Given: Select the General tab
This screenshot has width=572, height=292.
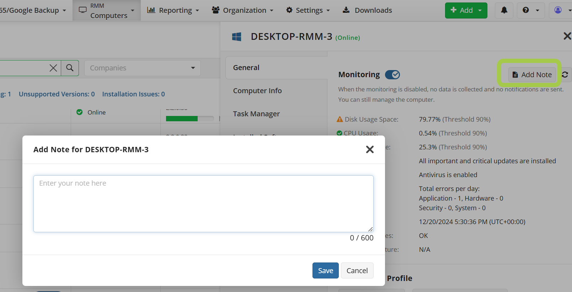Looking at the screenshot, I should (277, 68).
